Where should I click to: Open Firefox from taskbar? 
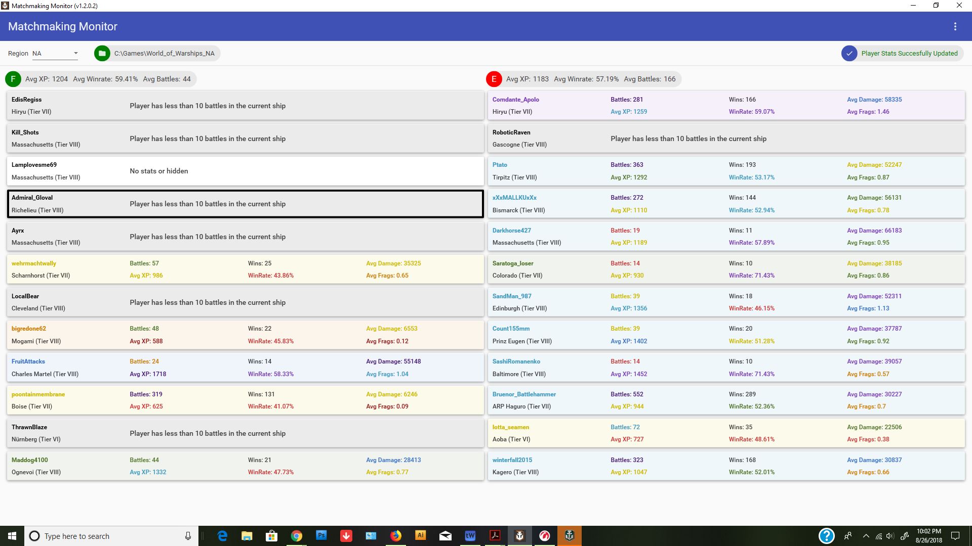(395, 536)
